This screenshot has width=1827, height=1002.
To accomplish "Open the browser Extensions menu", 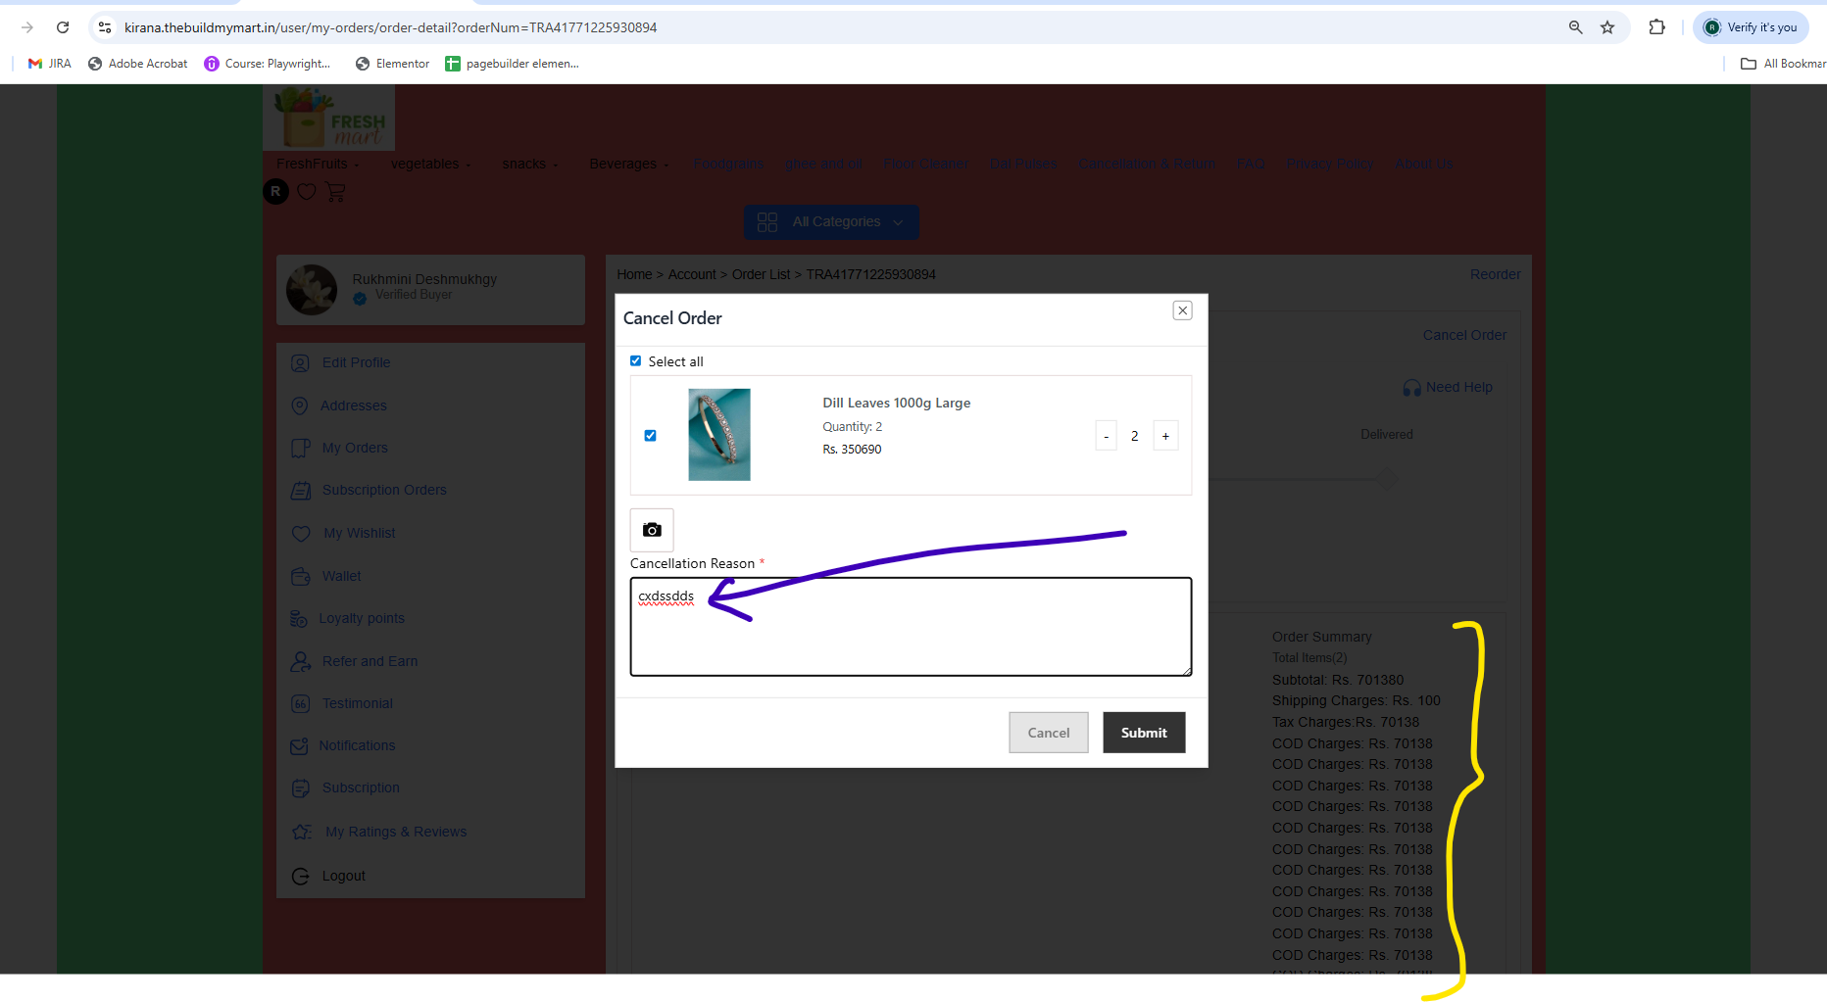I will (x=1657, y=27).
